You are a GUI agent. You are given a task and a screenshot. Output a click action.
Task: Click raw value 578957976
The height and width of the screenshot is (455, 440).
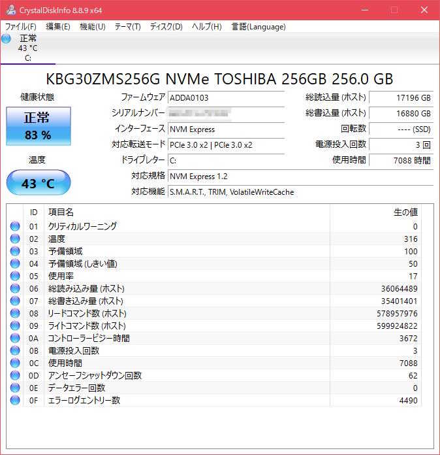coord(397,314)
